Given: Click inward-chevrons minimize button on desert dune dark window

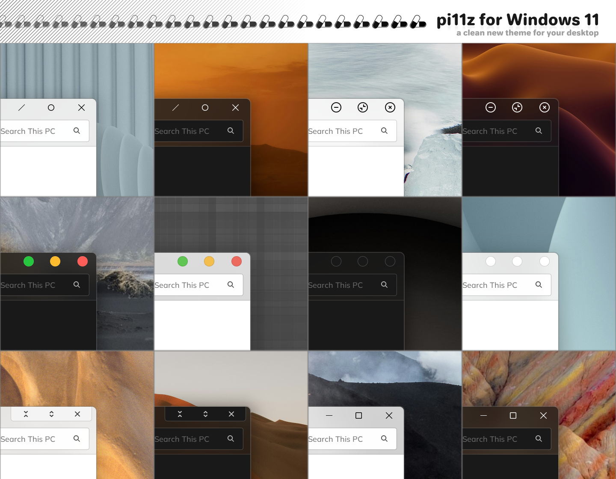Looking at the screenshot, I should (x=180, y=414).
